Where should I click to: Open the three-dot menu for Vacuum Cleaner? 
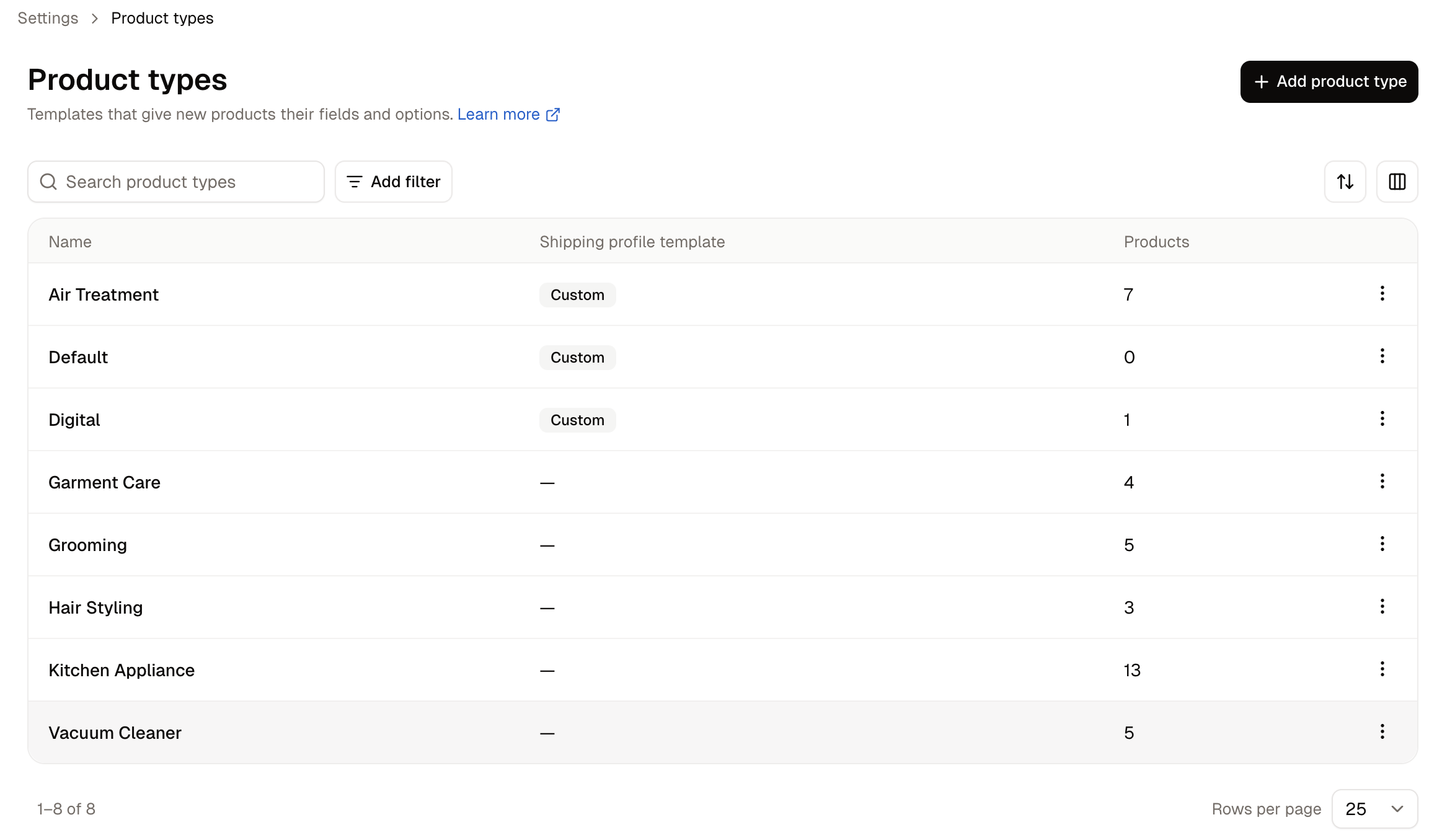(x=1382, y=732)
